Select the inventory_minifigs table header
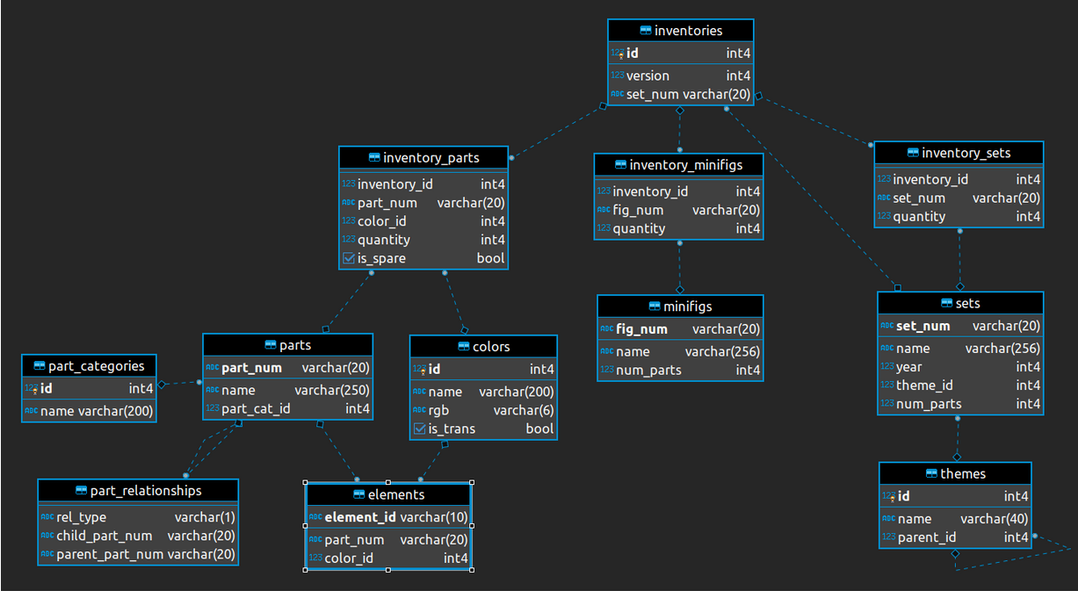Image resolution: width=1078 pixels, height=598 pixels. [x=678, y=164]
